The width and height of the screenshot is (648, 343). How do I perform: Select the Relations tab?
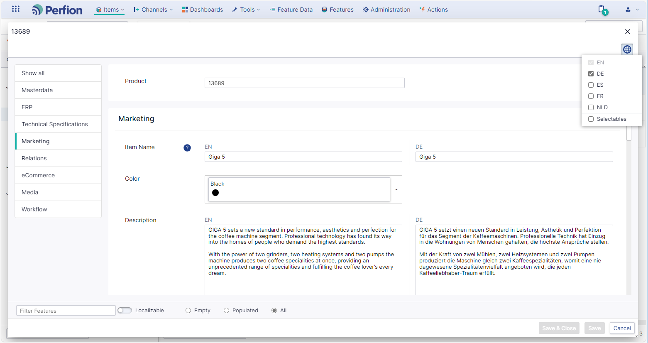point(58,158)
